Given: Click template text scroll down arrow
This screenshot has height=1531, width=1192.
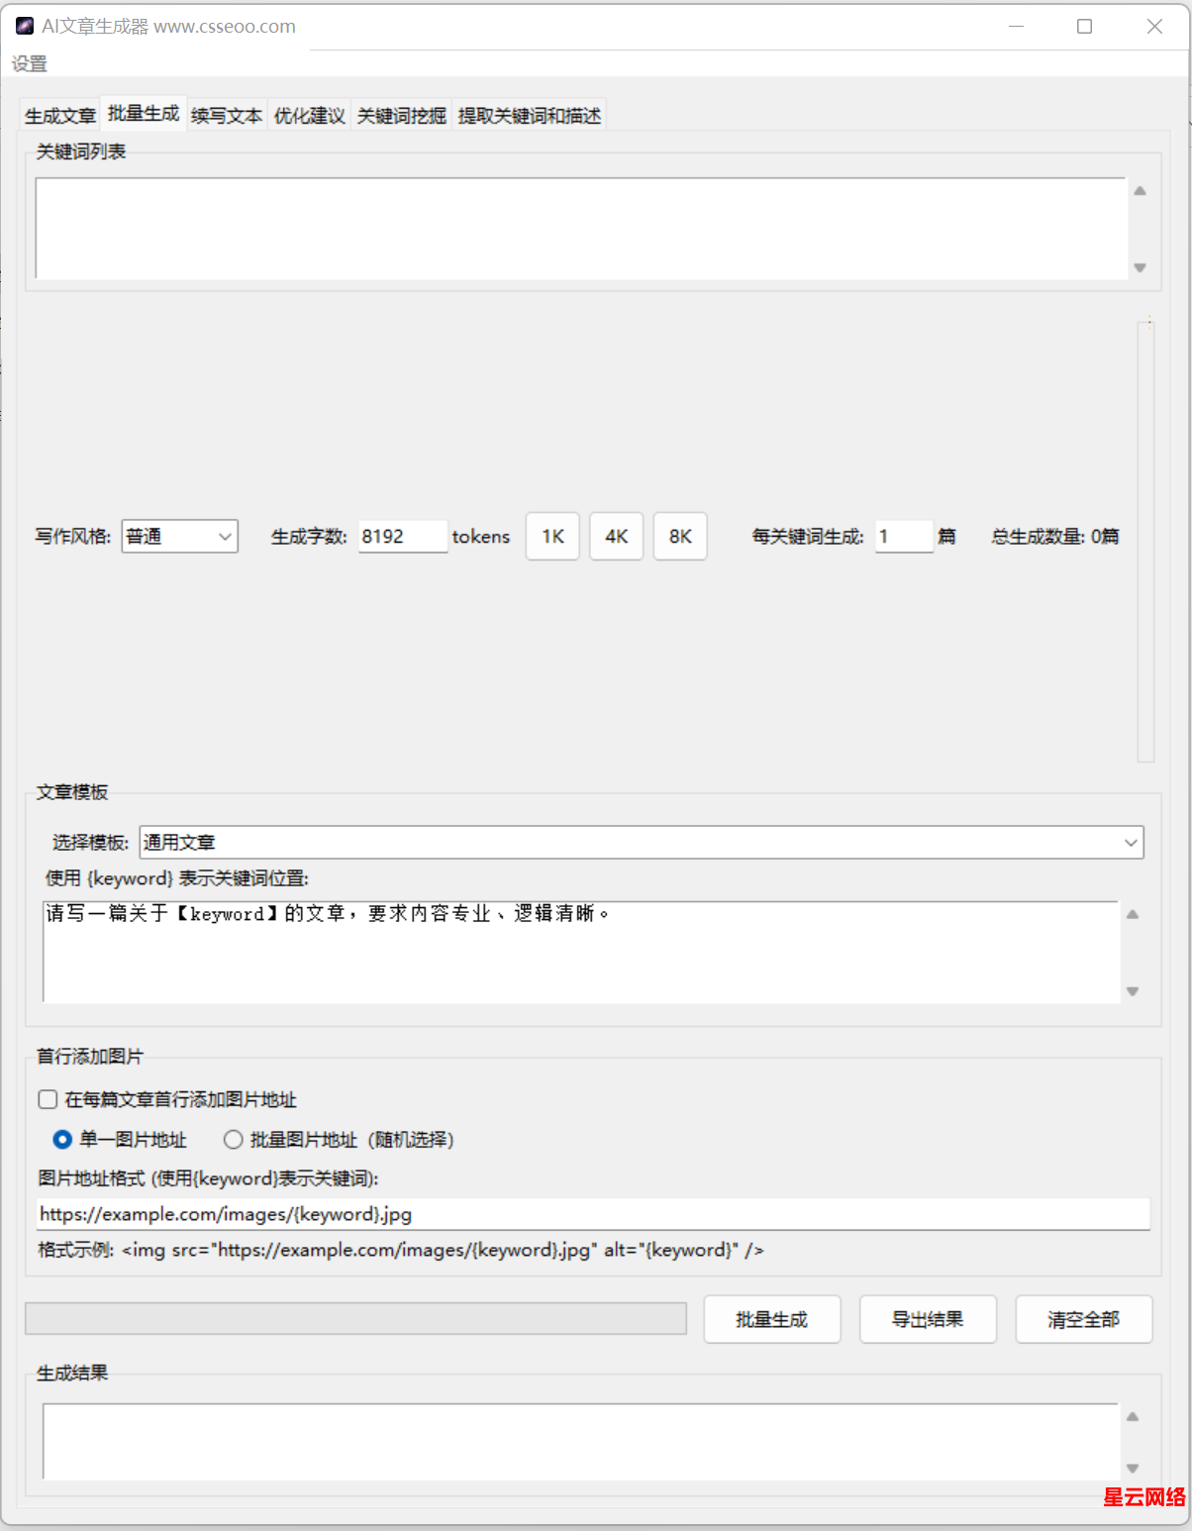Looking at the screenshot, I should pos(1133,991).
